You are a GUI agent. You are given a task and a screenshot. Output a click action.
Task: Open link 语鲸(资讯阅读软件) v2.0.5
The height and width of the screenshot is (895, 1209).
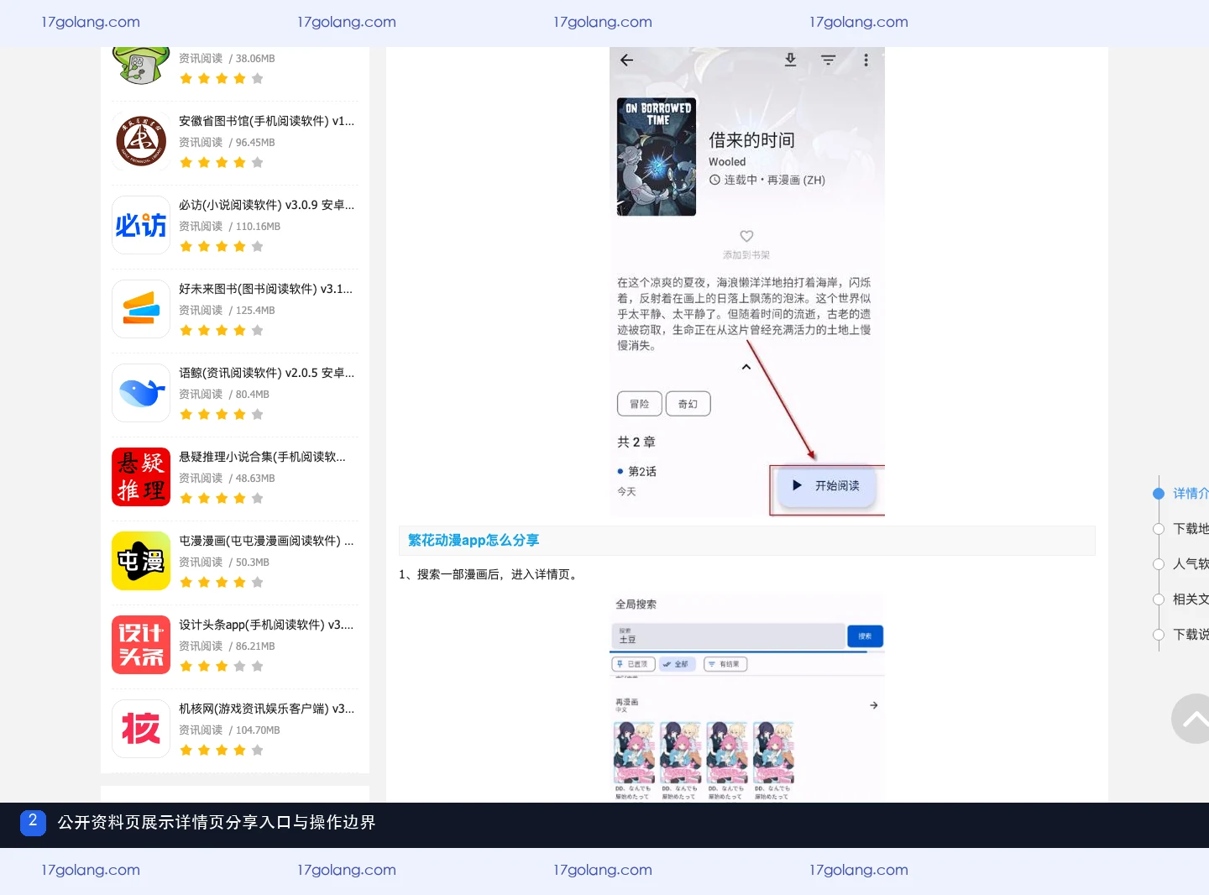pos(267,373)
